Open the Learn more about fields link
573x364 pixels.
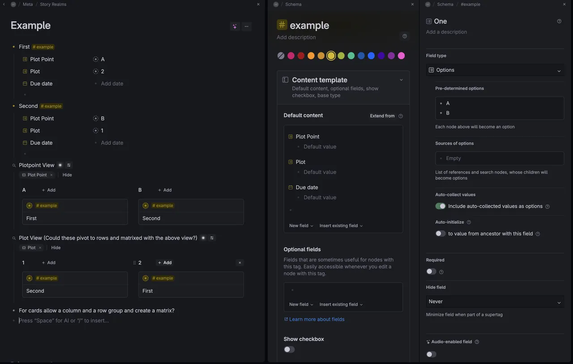click(314, 319)
